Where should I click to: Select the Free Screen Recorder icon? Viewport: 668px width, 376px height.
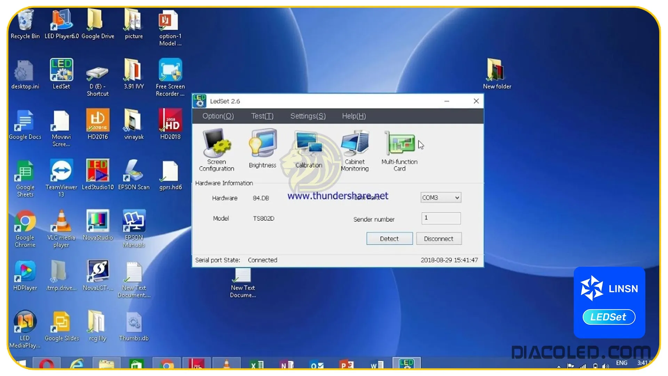(170, 77)
